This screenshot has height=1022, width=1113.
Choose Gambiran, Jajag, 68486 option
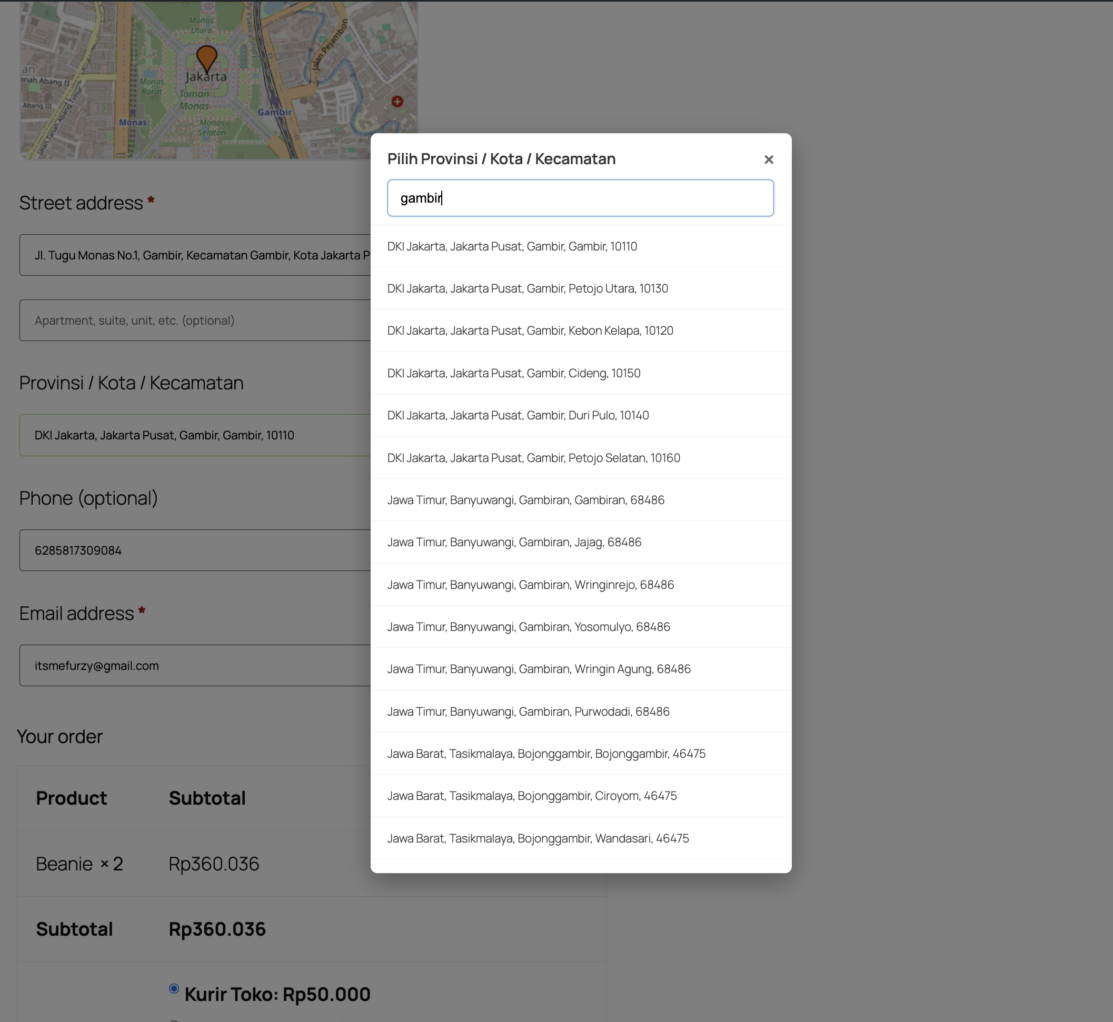point(514,543)
